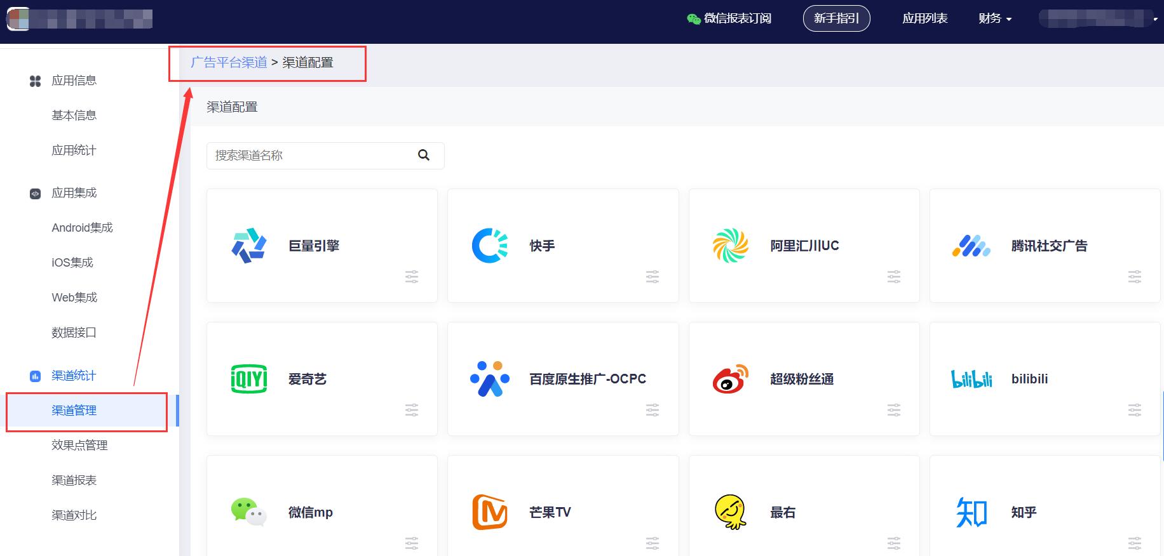1164x556 pixels.
Task: Select 渠道管理 in the sidebar
Action: 74,411
